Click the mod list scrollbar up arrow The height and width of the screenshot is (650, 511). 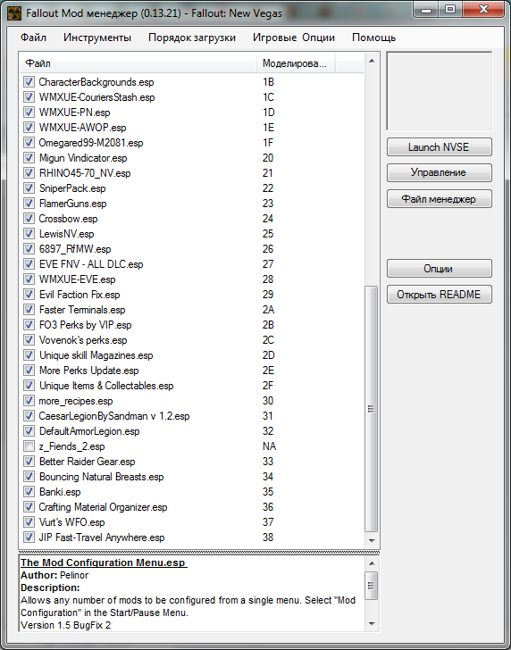point(372,61)
